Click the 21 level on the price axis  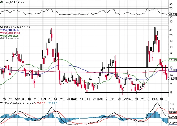171,29
